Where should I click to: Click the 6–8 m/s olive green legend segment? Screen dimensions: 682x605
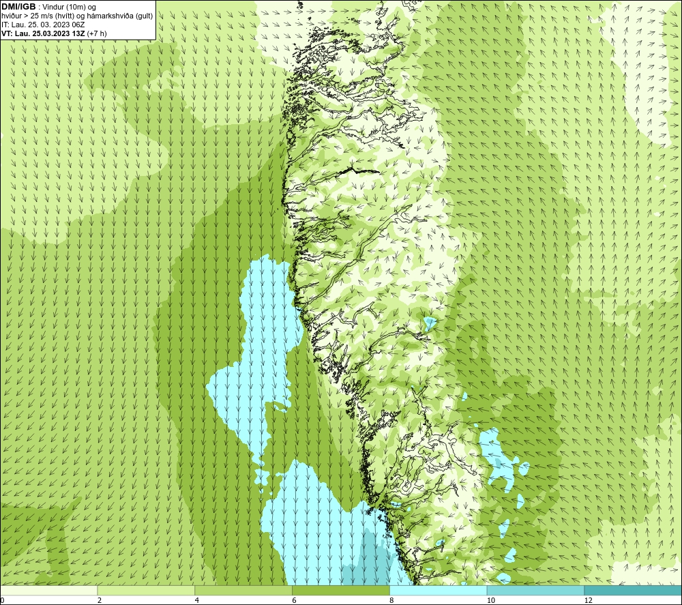click(341, 591)
